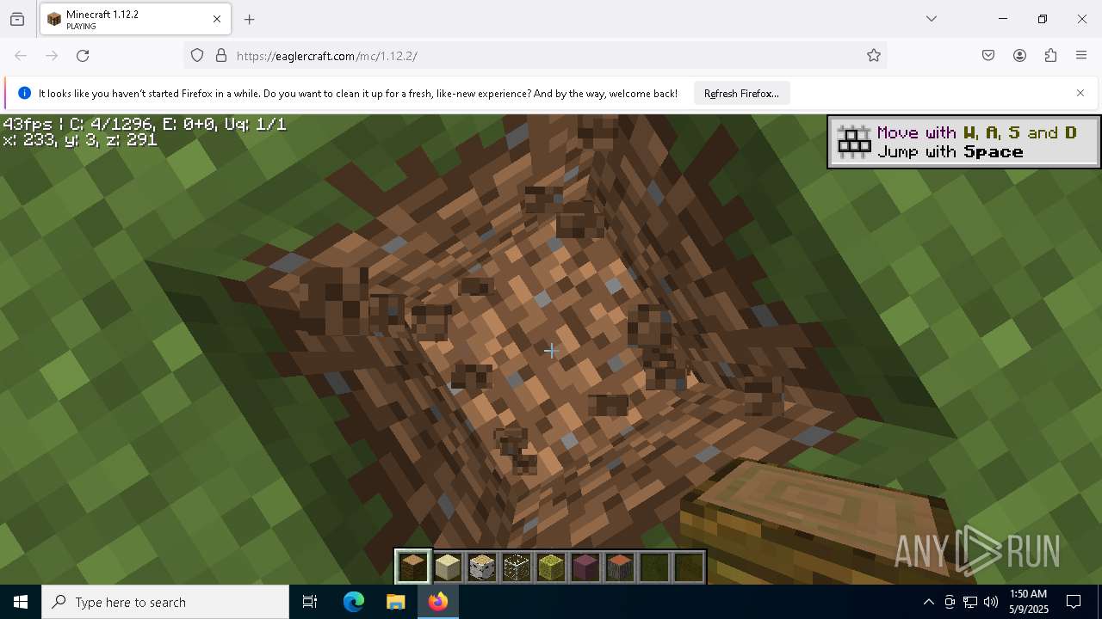Open the tracking protection shield icon

(x=197, y=56)
